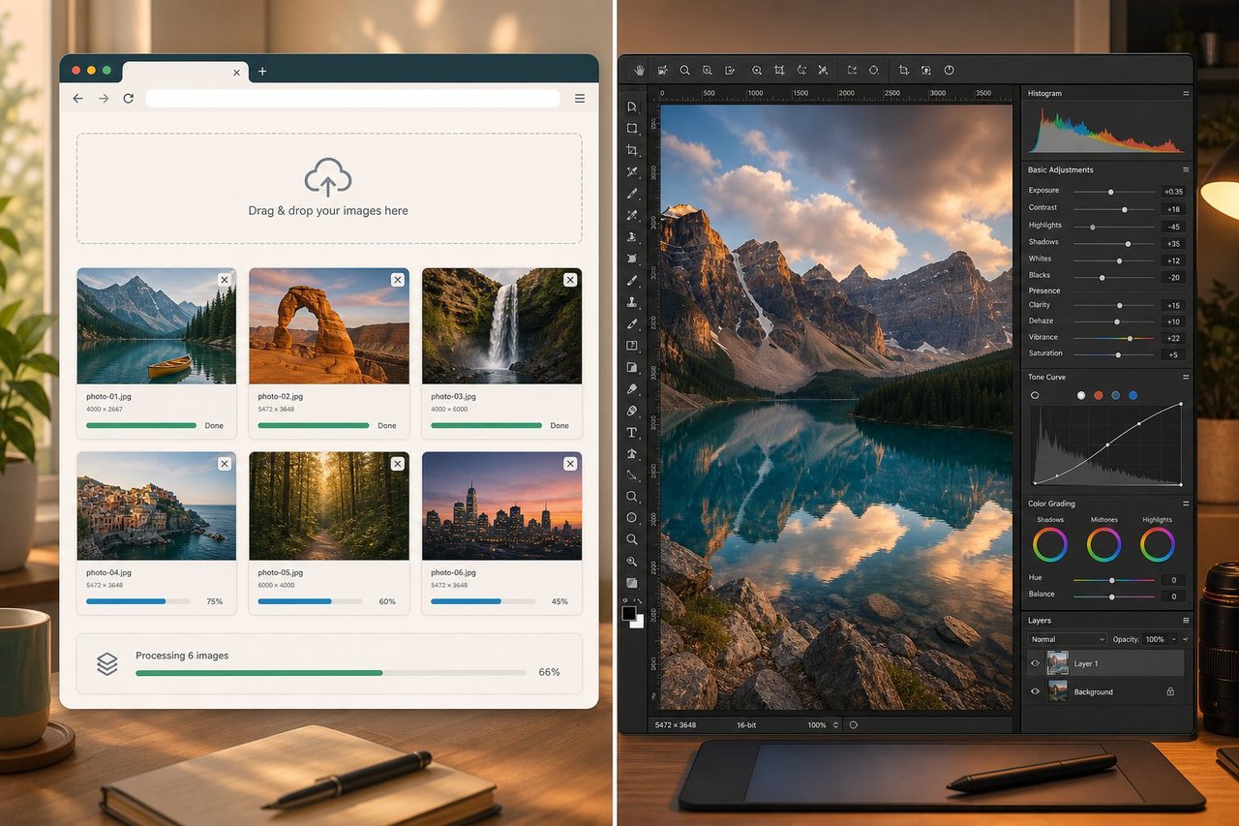
Task: Click the browser back arrow
Action: 78,99
